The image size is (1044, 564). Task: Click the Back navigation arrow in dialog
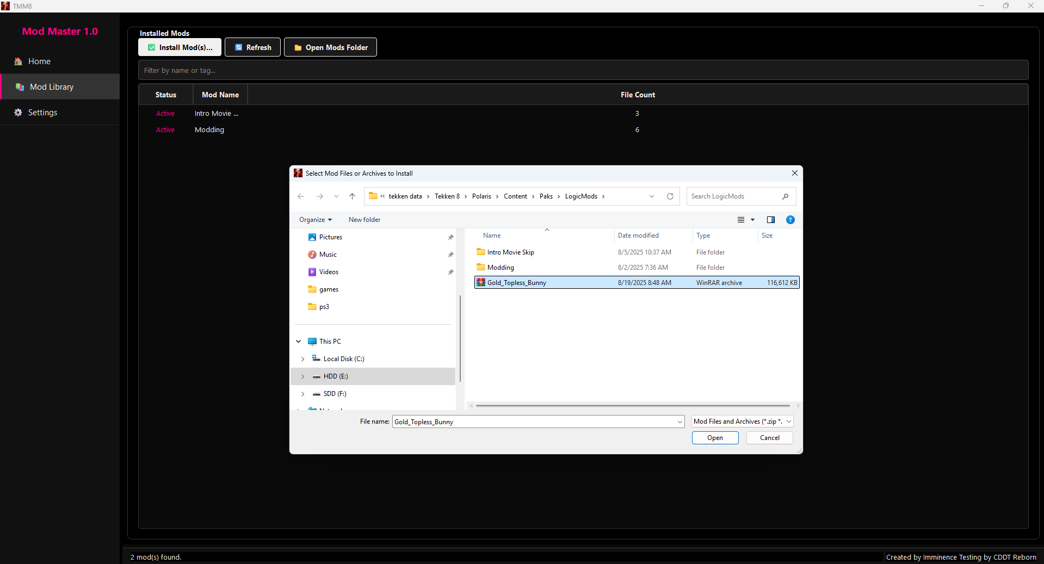(301, 196)
